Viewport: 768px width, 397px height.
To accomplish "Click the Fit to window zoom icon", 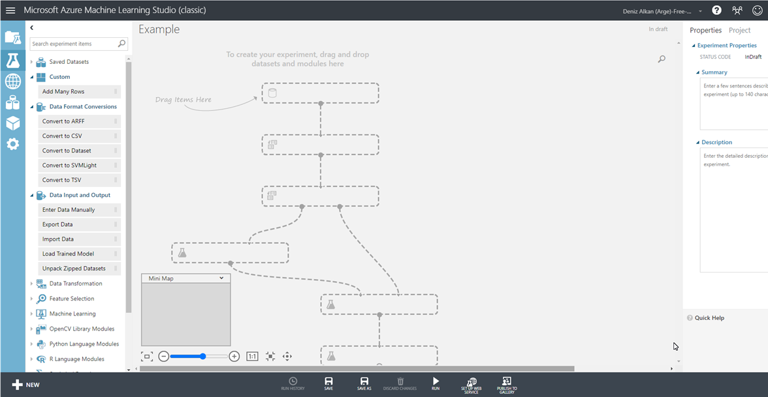I will (x=147, y=357).
